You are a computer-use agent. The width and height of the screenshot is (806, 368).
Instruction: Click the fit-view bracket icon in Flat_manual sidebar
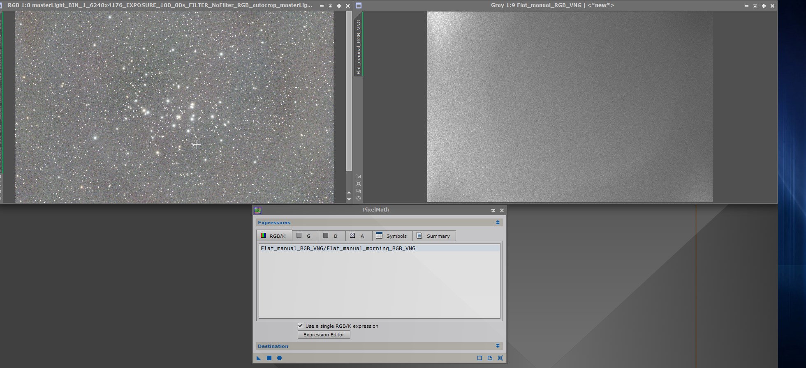click(359, 184)
